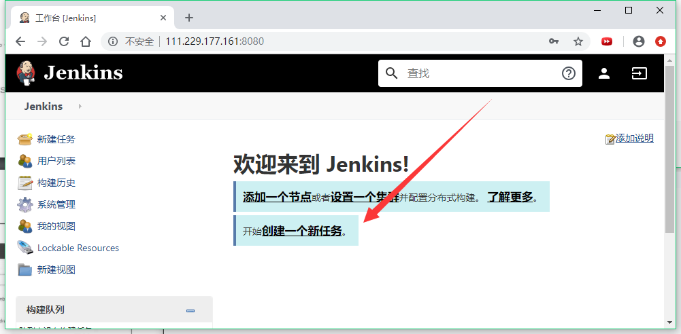
Task: Click the 欢迎来到 Jenkins! heading
Action: click(321, 164)
